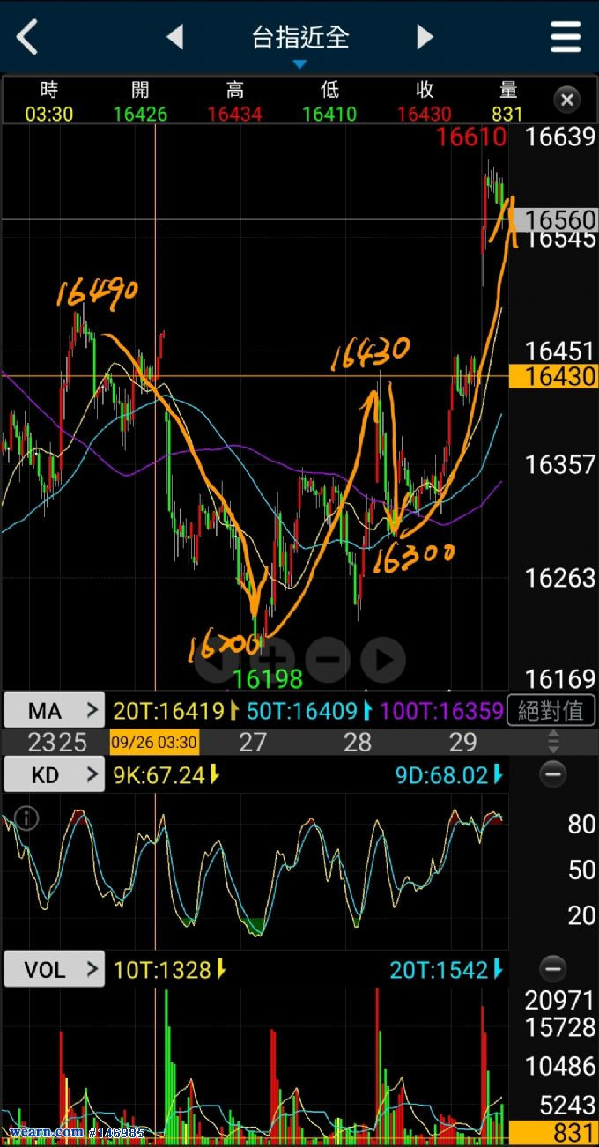Image resolution: width=599 pixels, height=1147 pixels.
Task: Toggle the 絕對值 scale button
Action: tap(551, 710)
